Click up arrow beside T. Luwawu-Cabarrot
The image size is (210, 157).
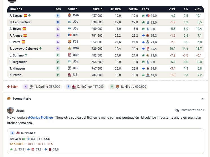pos(40,48)
